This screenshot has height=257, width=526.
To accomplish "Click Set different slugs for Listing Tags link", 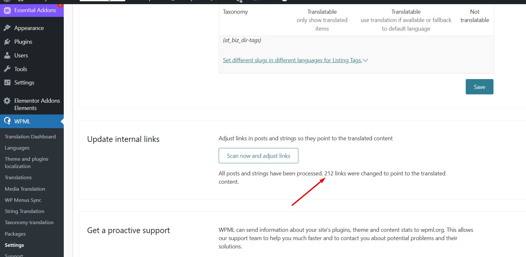I will (292, 60).
